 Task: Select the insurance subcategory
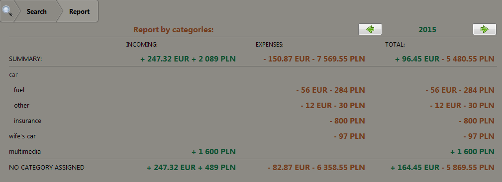(27, 121)
